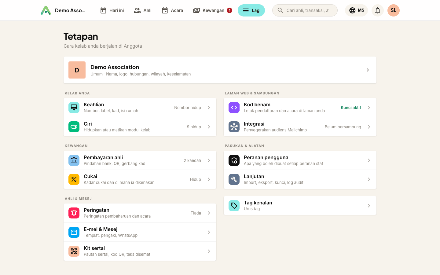Screen dimensions: 440x275
Task: Click the "9 hidup" value
Action: (x=194, y=127)
